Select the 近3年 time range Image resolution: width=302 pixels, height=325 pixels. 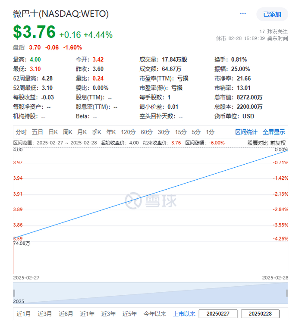click(x=108, y=314)
